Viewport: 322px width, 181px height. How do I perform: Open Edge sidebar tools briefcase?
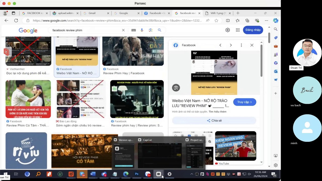pos(276,46)
